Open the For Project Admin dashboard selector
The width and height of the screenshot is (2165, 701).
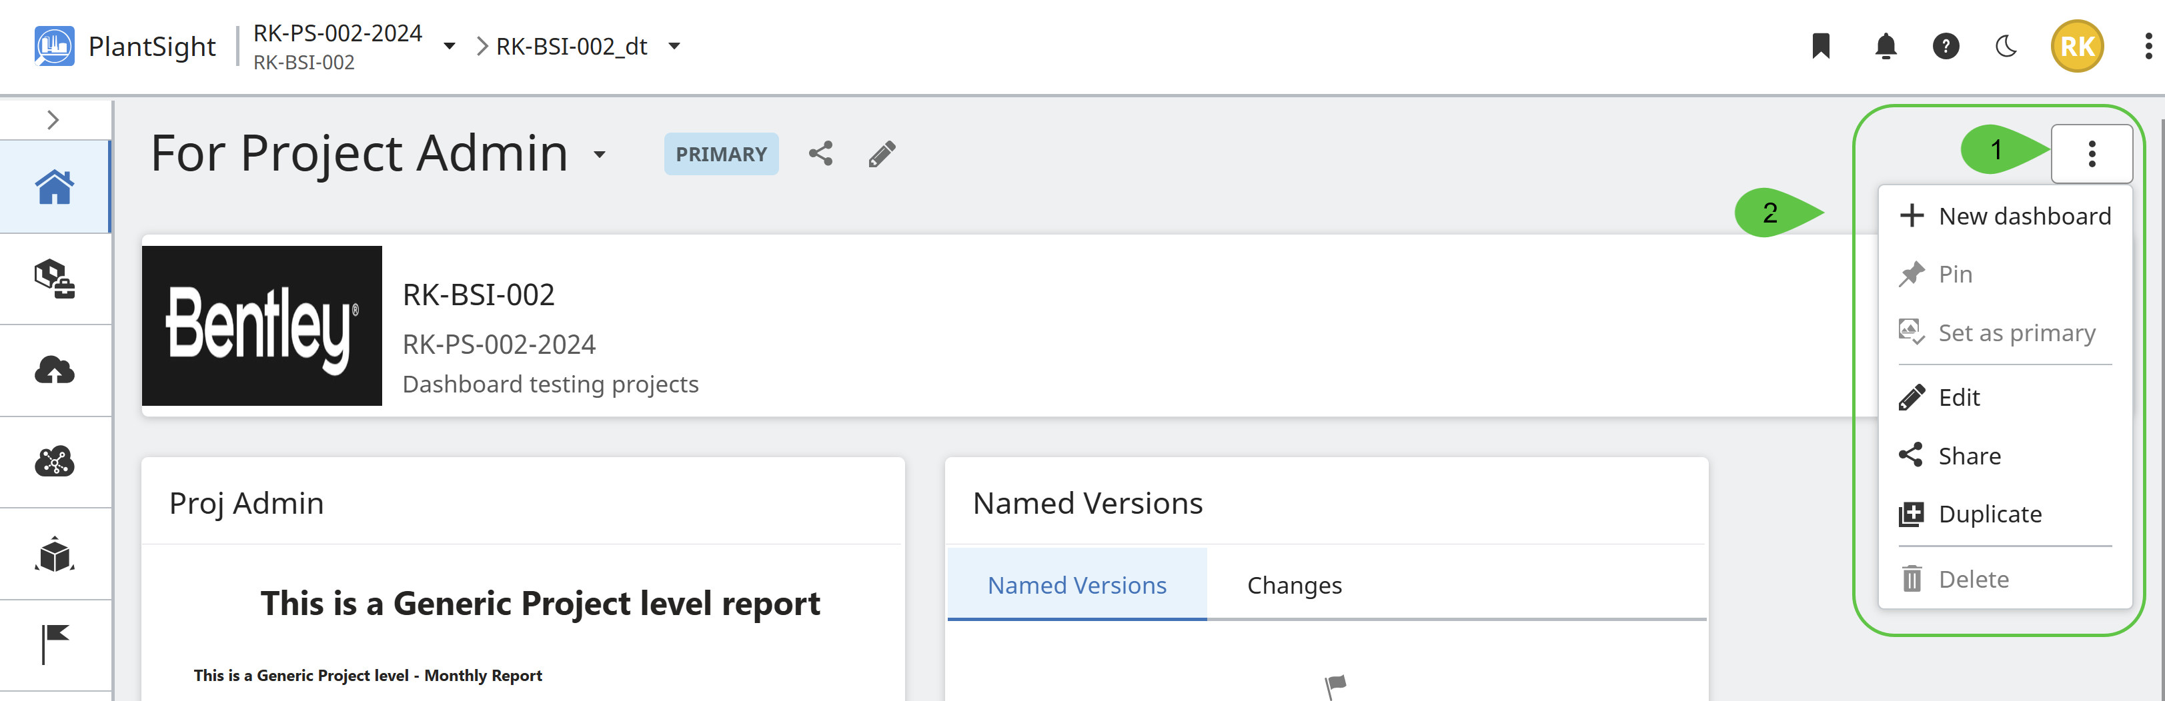[x=599, y=155]
